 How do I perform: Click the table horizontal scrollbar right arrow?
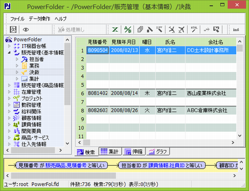tap(233, 143)
